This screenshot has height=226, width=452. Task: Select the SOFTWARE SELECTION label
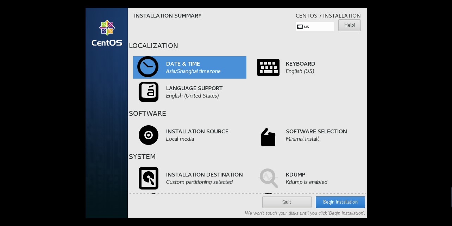[316, 132]
